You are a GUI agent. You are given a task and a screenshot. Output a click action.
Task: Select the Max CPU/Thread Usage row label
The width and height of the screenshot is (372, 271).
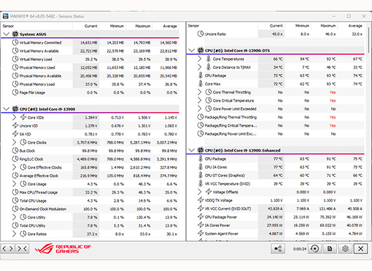pyautogui.click(x=39, y=192)
